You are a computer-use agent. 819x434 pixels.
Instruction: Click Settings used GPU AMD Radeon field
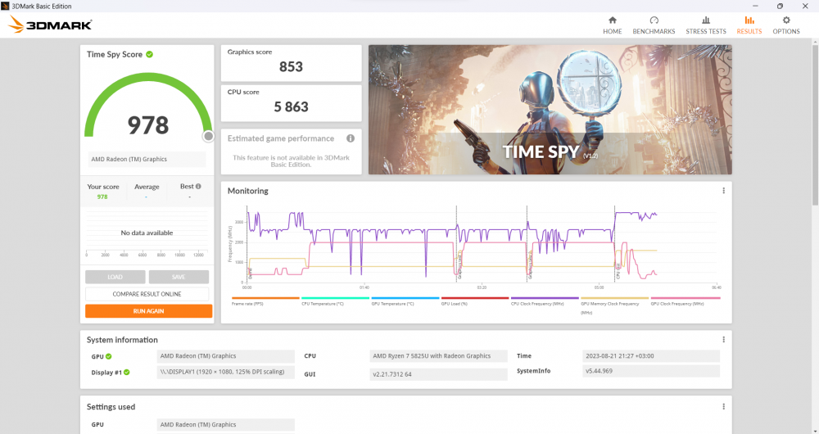pos(226,425)
